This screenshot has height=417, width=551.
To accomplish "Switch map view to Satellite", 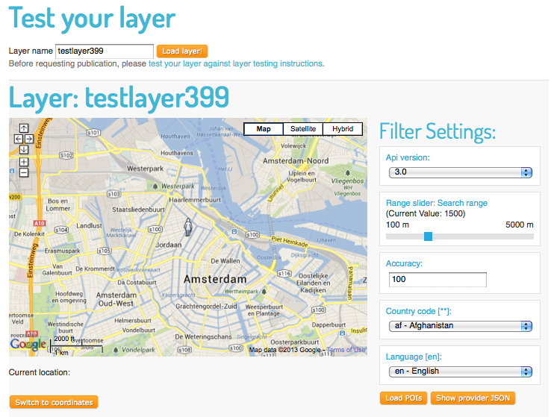I will 303,129.
